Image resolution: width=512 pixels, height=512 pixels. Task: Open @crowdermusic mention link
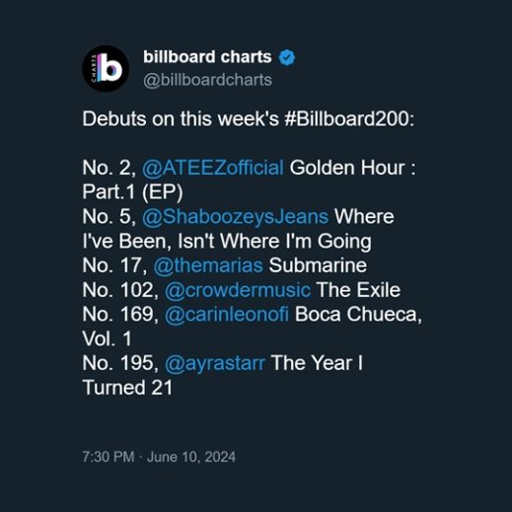(238, 290)
